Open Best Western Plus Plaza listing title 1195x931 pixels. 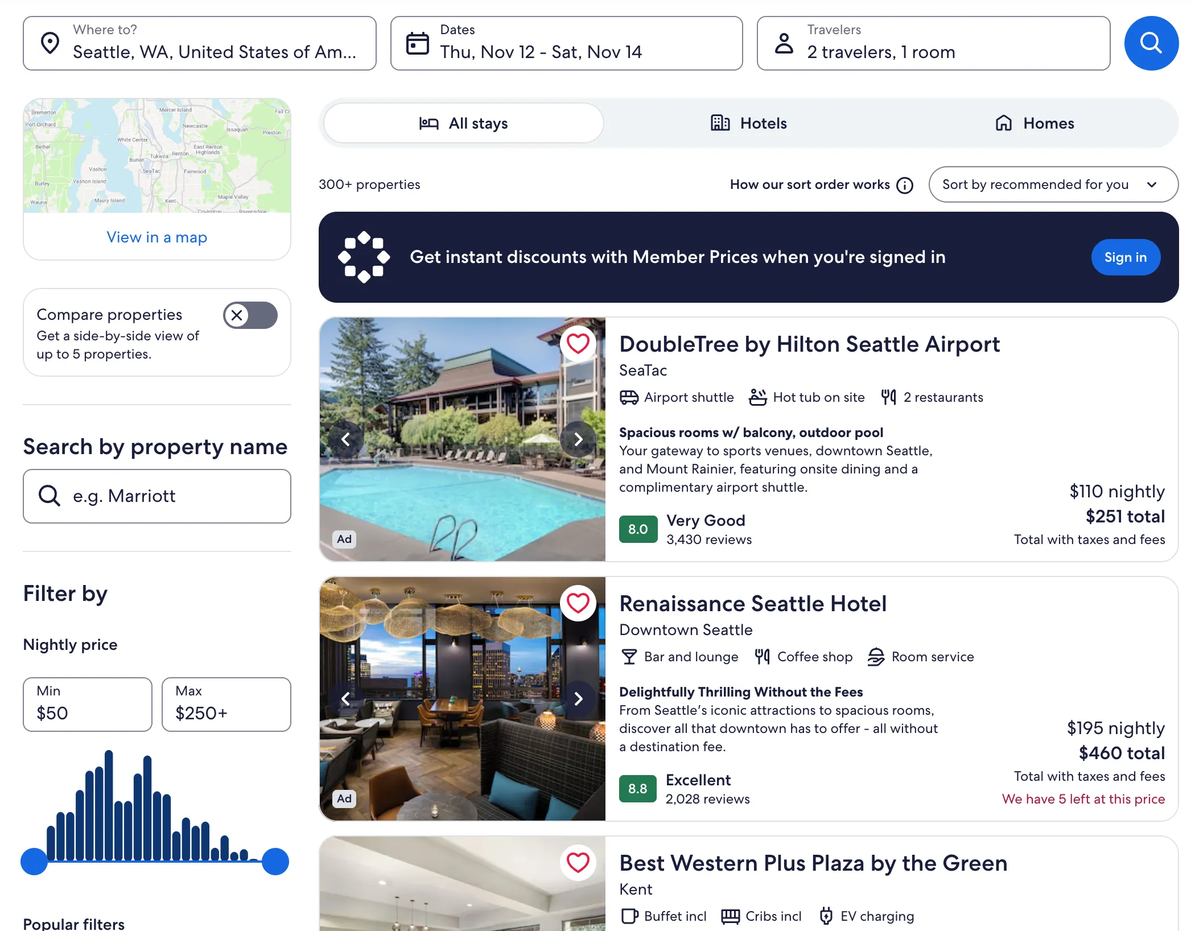813,863
